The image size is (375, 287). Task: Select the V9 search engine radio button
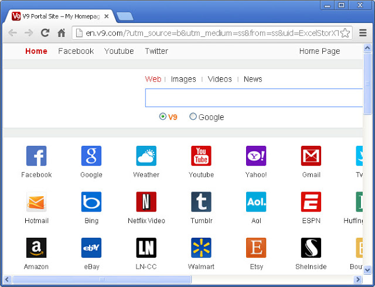(163, 117)
